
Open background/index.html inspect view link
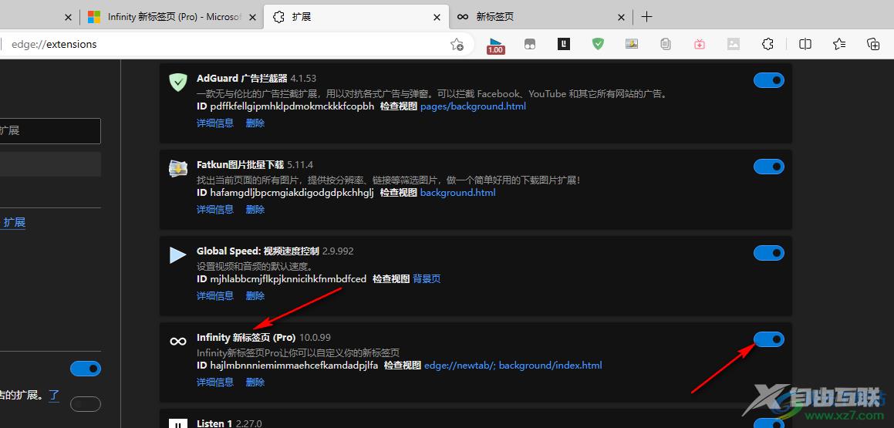550,366
